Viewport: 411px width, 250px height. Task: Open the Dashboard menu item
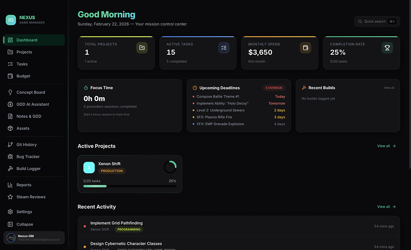[x=34, y=40]
